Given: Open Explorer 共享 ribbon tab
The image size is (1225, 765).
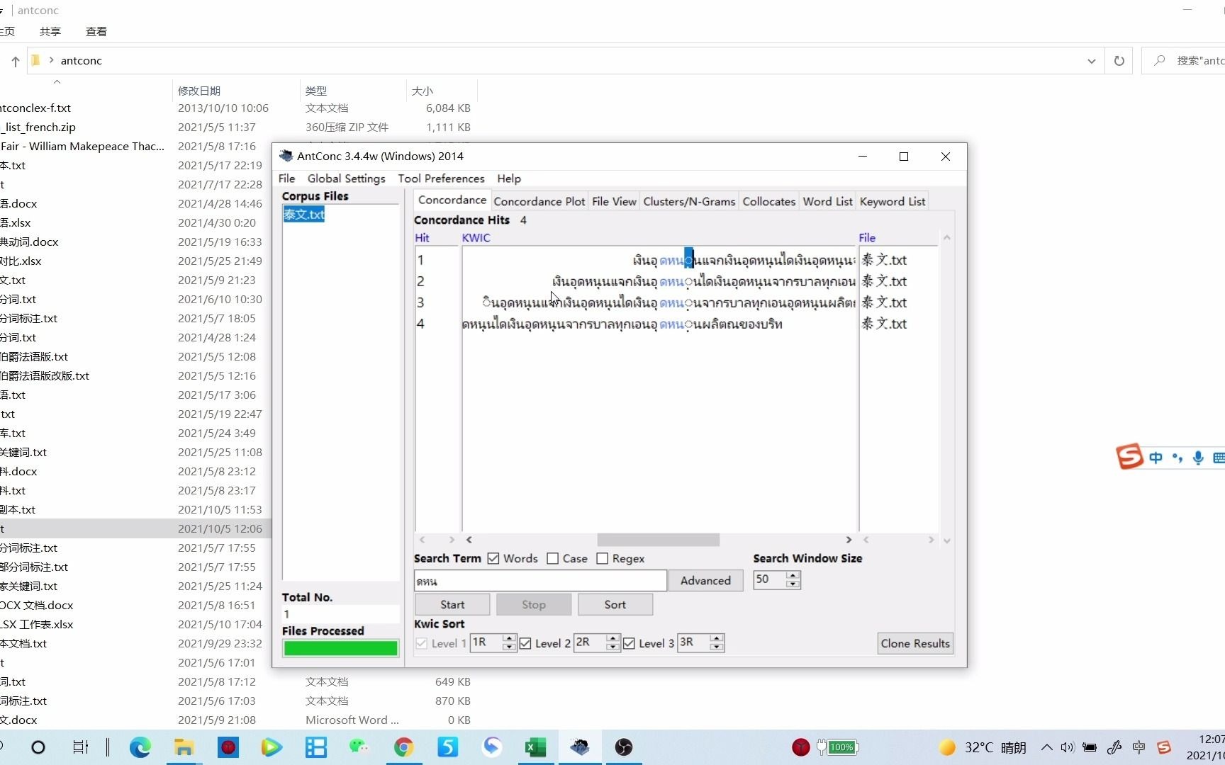Looking at the screenshot, I should (50, 31).
